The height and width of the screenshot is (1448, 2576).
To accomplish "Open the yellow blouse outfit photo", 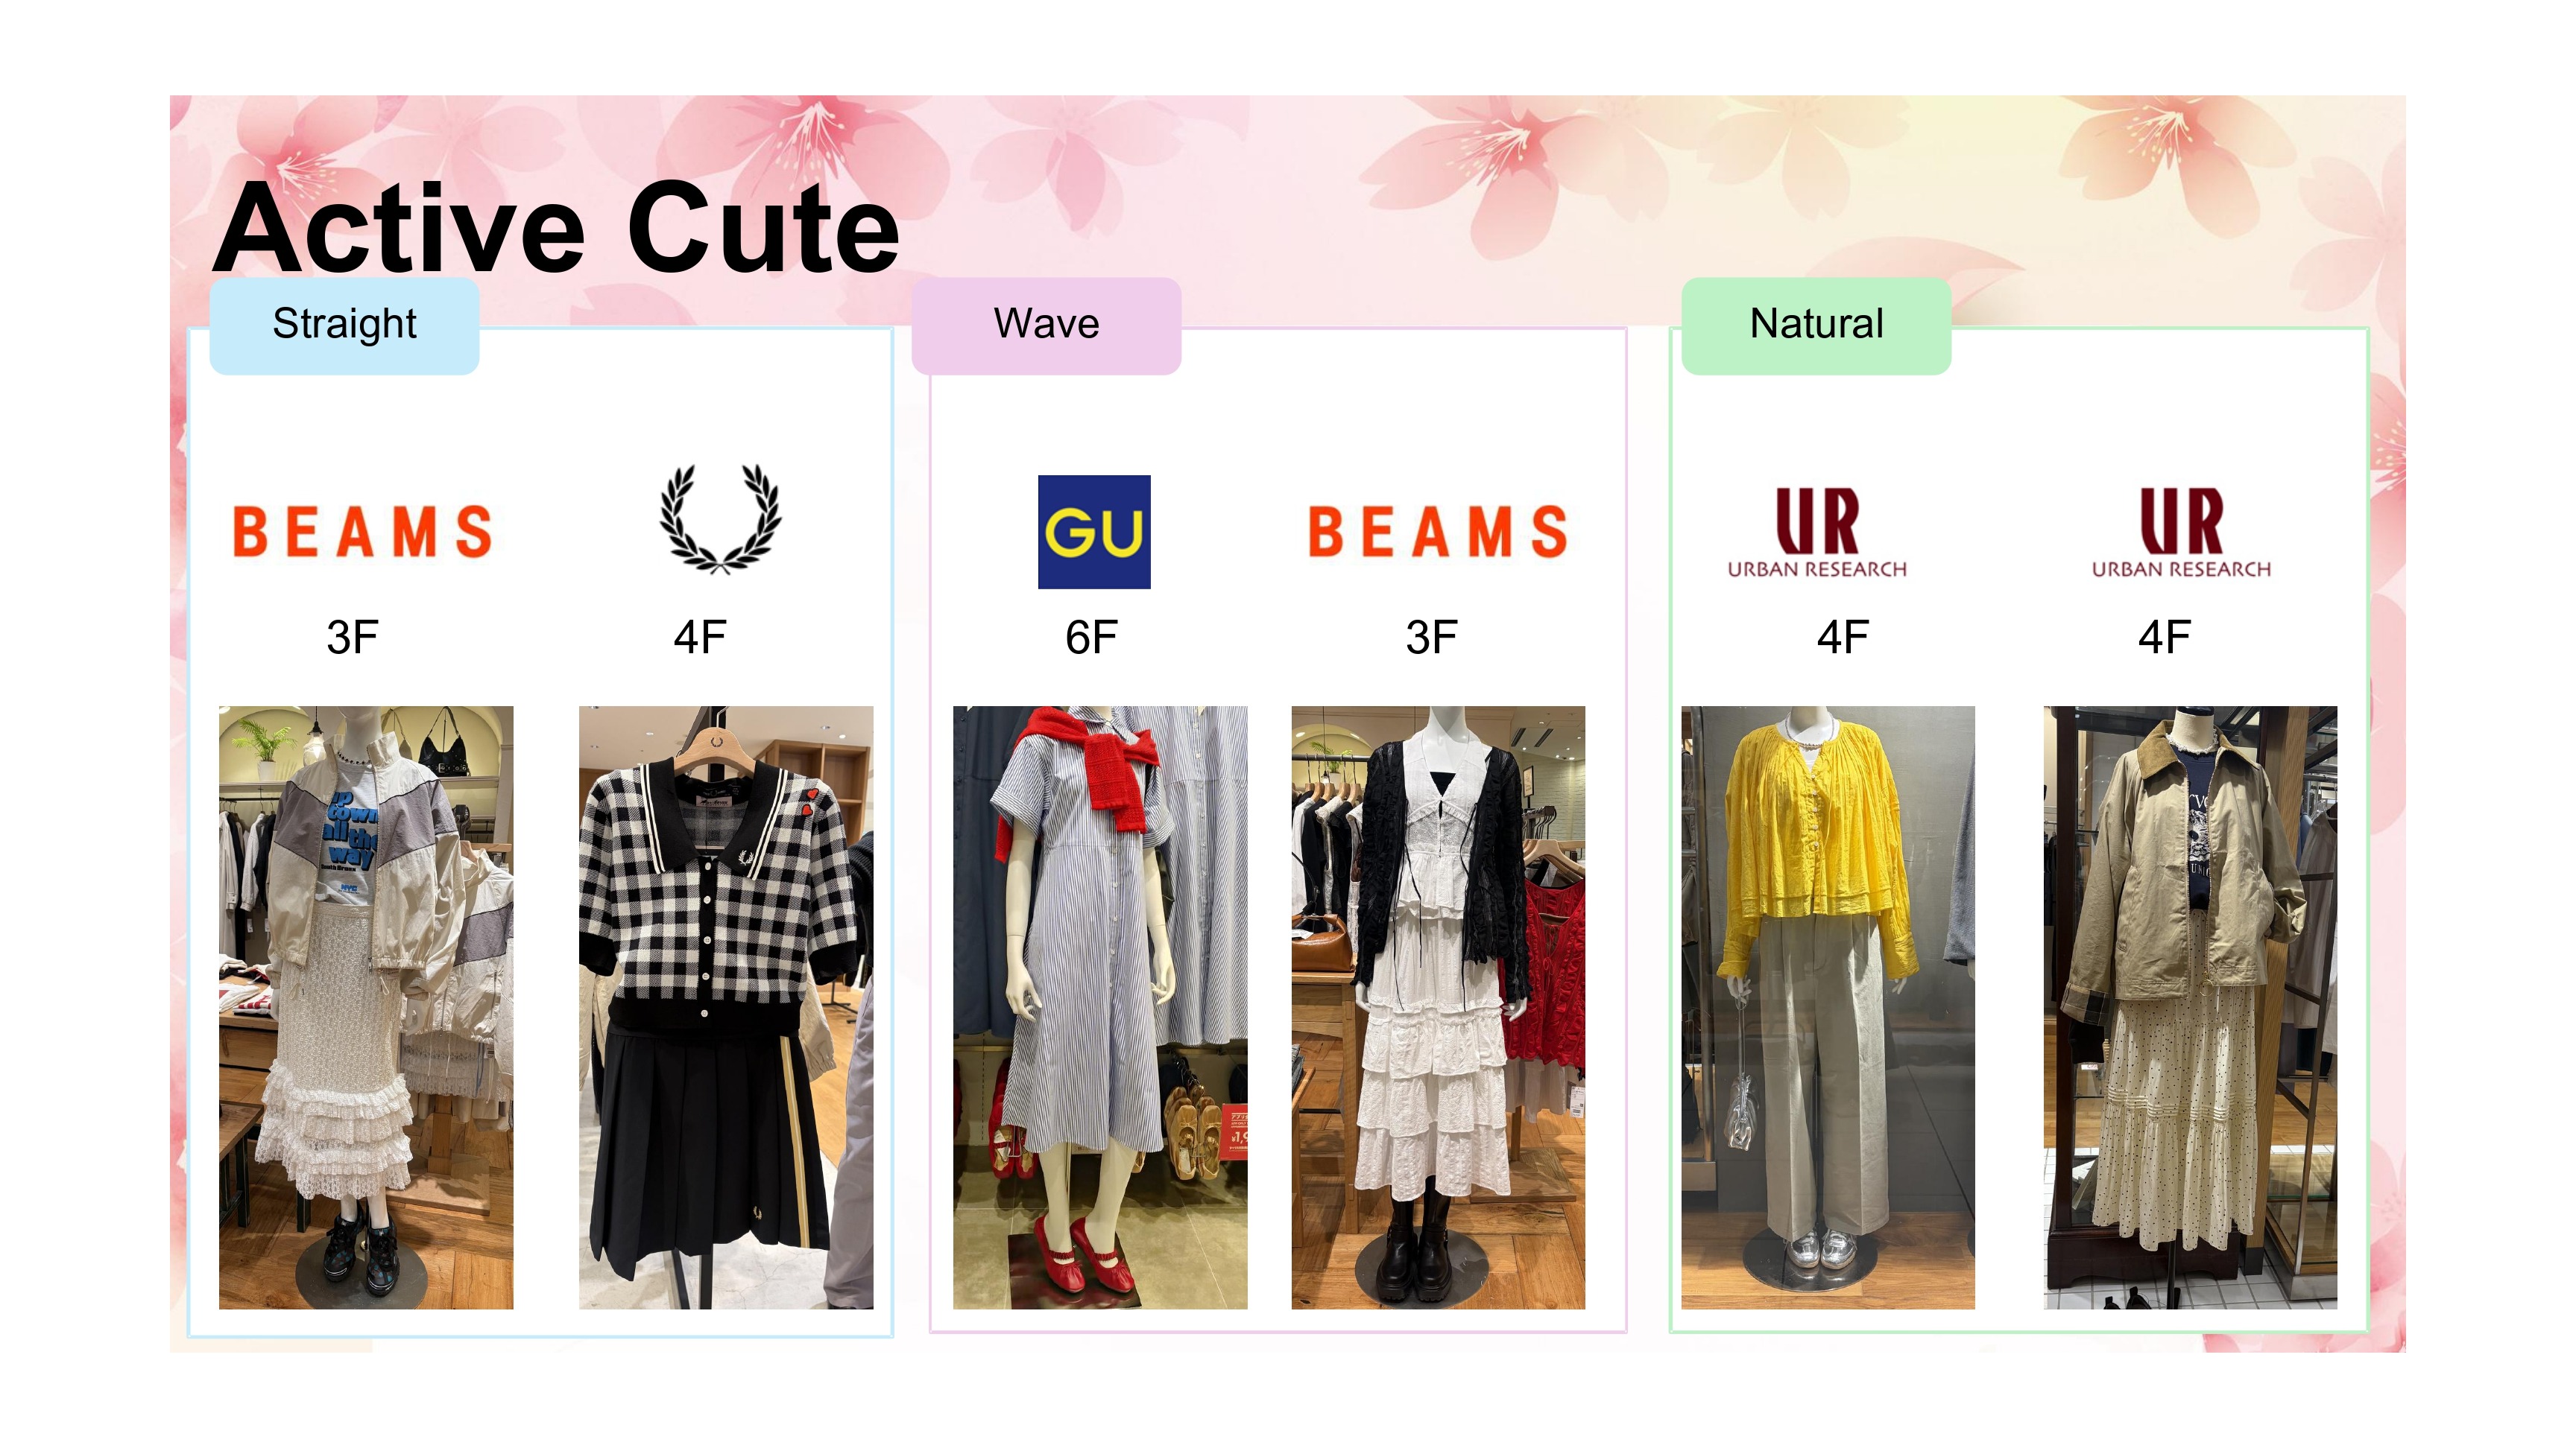I will tap(1828, 1007).
